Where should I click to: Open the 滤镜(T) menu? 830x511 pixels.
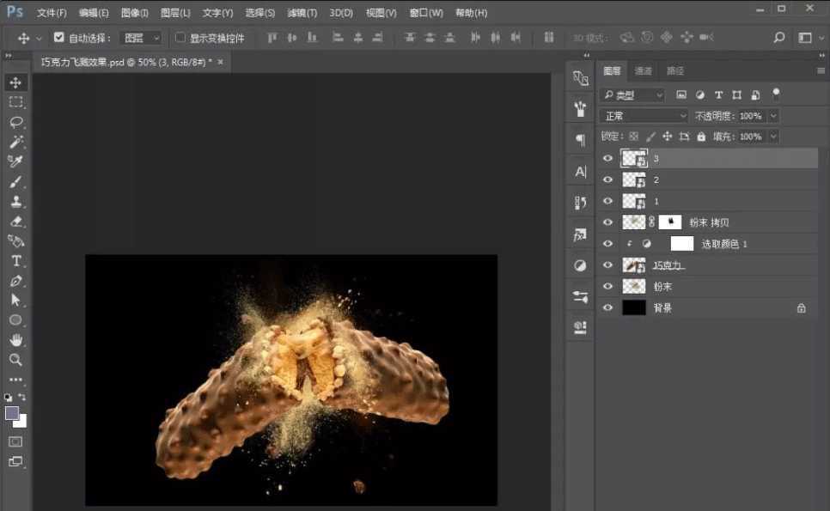pyautogui.click(x=302, y=13)
